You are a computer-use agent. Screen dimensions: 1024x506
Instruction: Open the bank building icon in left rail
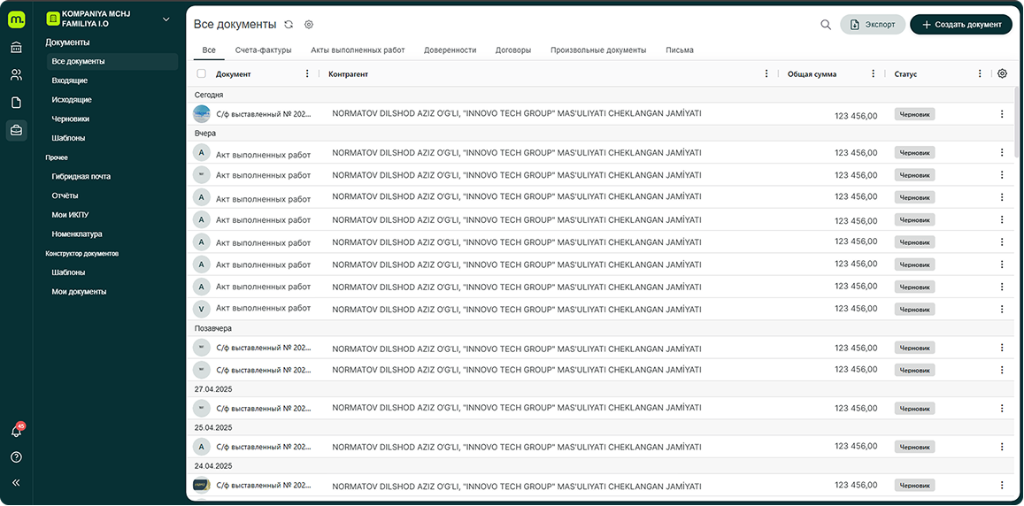click(16, 48)
